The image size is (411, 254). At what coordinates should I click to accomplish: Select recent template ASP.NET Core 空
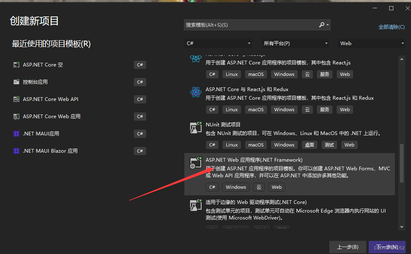pos(79,65)
